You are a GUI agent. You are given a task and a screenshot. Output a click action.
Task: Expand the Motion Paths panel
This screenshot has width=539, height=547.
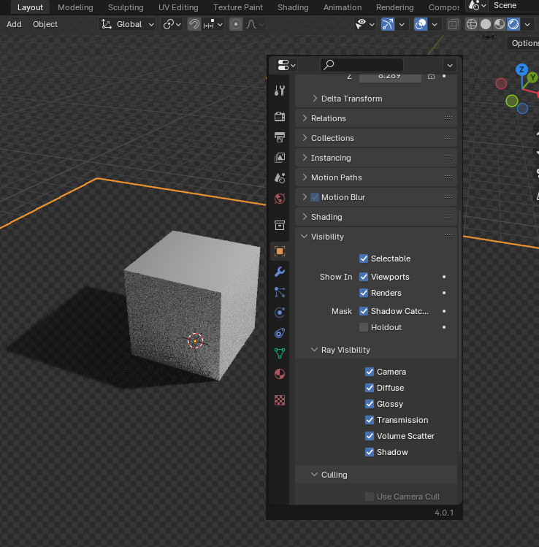pyautogui.click(x=305, y=177)
